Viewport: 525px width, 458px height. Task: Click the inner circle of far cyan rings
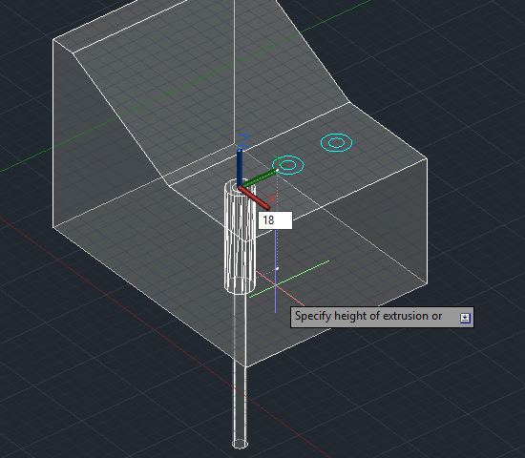pos(337,143)
